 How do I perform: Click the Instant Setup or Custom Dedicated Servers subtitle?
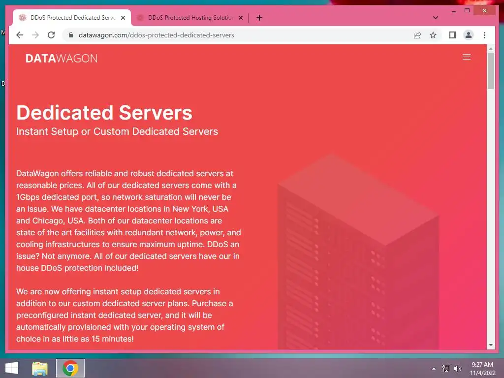117,131
